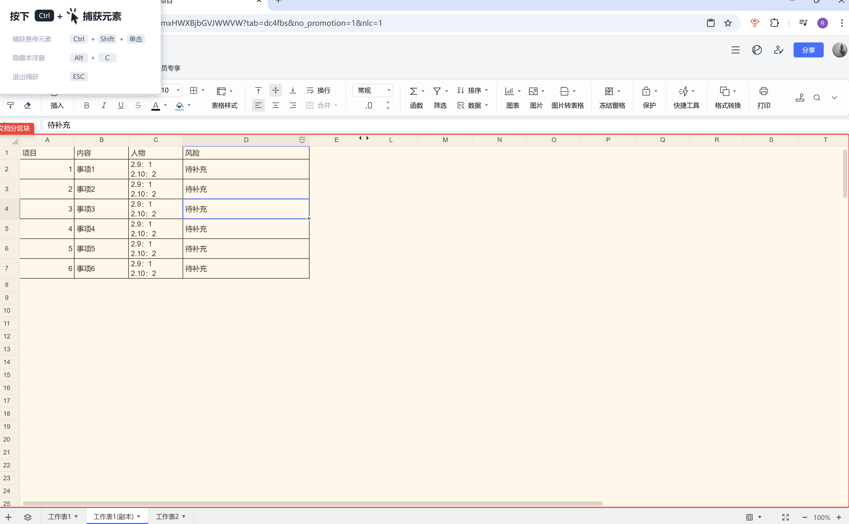This screenshot has width=849, height=524.
Task: Click the 换行 wrap text button
Action: click(319, 90)
